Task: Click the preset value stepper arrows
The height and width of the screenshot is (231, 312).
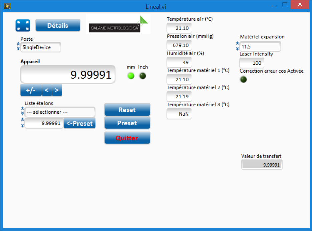Action: 23,123
